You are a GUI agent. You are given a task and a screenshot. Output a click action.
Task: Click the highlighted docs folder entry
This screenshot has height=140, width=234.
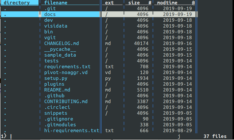[x=50, y=14]
